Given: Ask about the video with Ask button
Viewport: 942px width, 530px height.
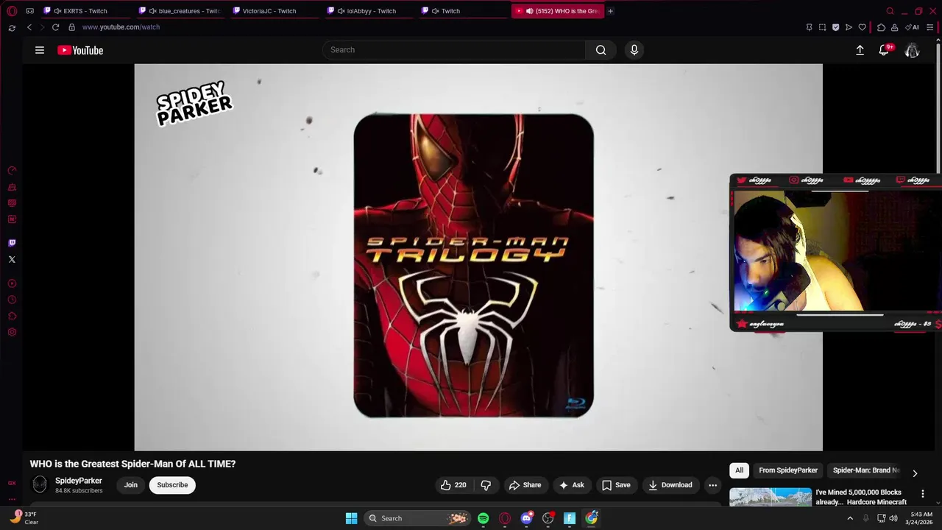Looking at the screenshot, I should tap(572, 485).
